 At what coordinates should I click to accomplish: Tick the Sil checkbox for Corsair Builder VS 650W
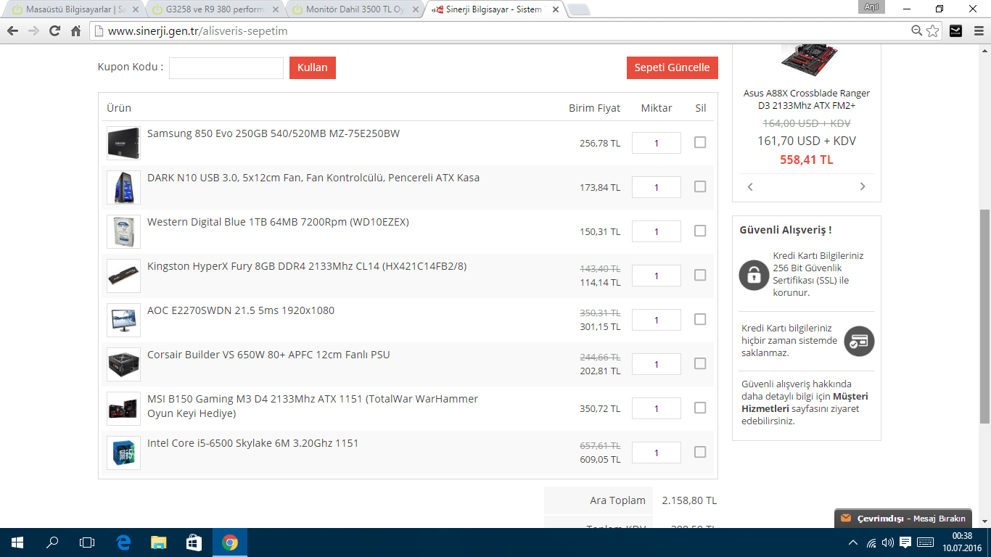[x=700, y=363]
